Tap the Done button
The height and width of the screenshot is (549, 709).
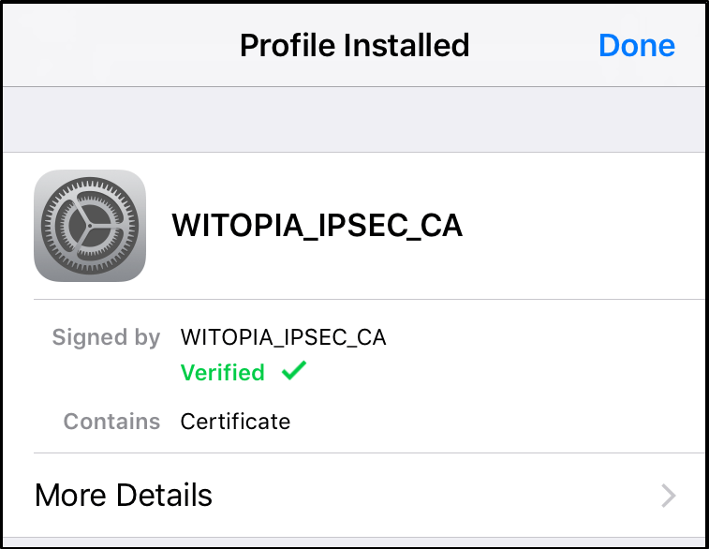637,46
